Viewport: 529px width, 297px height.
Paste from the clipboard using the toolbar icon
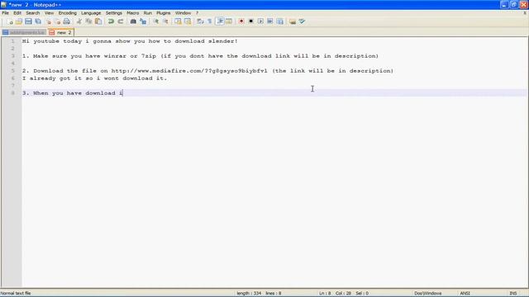(x=98, y=21)
